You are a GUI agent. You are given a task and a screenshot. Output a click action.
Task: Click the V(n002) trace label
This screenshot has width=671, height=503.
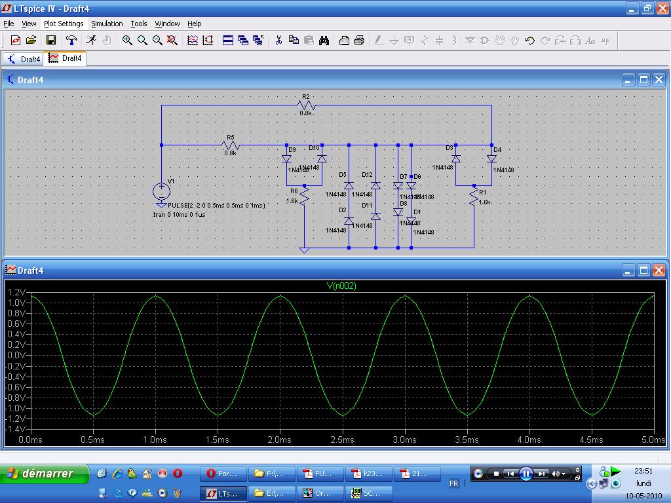click(x=341, y=286)
